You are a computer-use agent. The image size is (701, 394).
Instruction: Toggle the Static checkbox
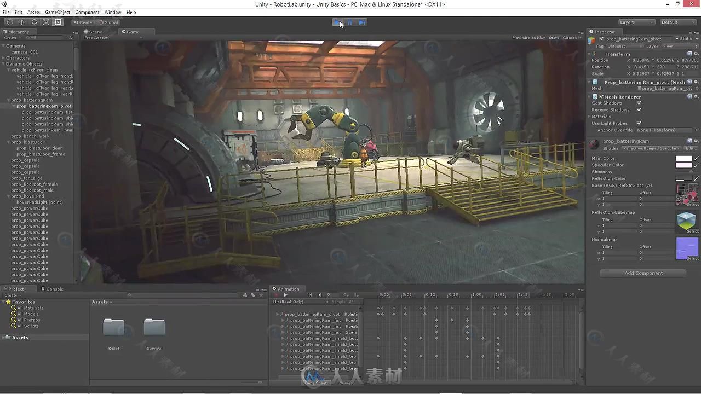click(677, 39)
